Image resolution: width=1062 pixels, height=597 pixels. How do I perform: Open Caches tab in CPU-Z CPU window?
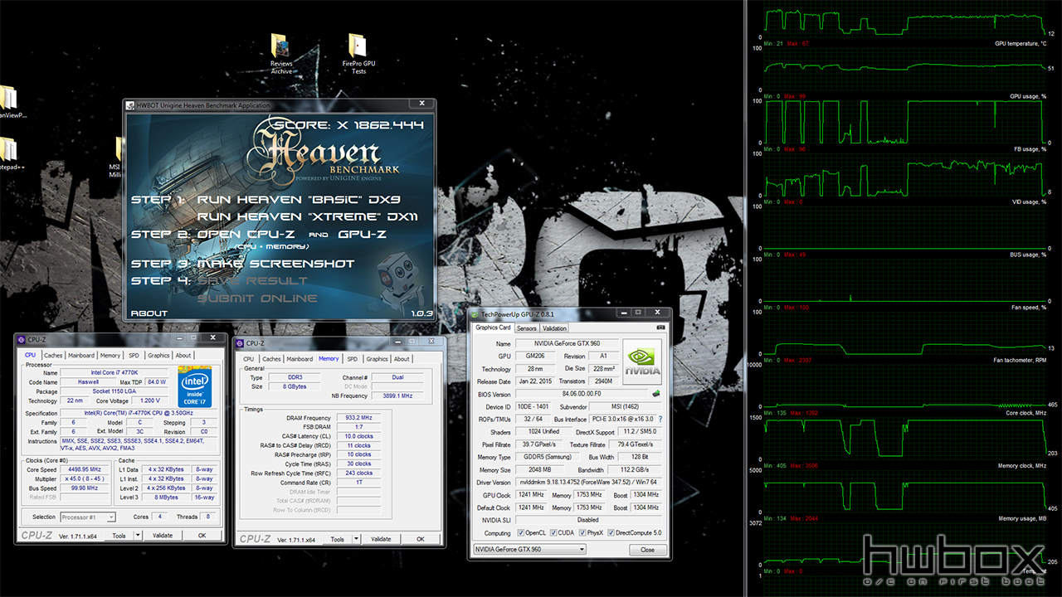click(x=53, y=355)
